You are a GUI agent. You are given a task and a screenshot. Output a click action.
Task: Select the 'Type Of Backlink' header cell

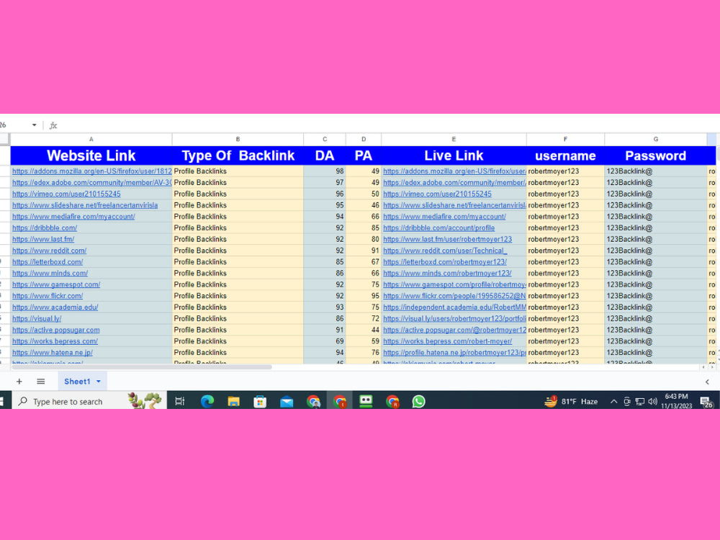point(238,156)
